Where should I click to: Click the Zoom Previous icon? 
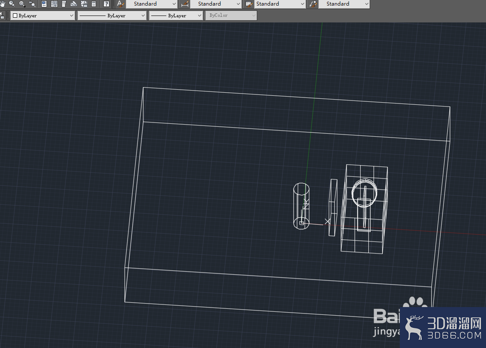pos(32,4)
